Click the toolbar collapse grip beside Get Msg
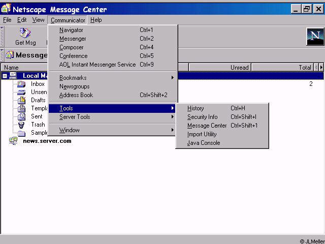Image resolution: width=325 pixels, height=244 pixels. 2,37
